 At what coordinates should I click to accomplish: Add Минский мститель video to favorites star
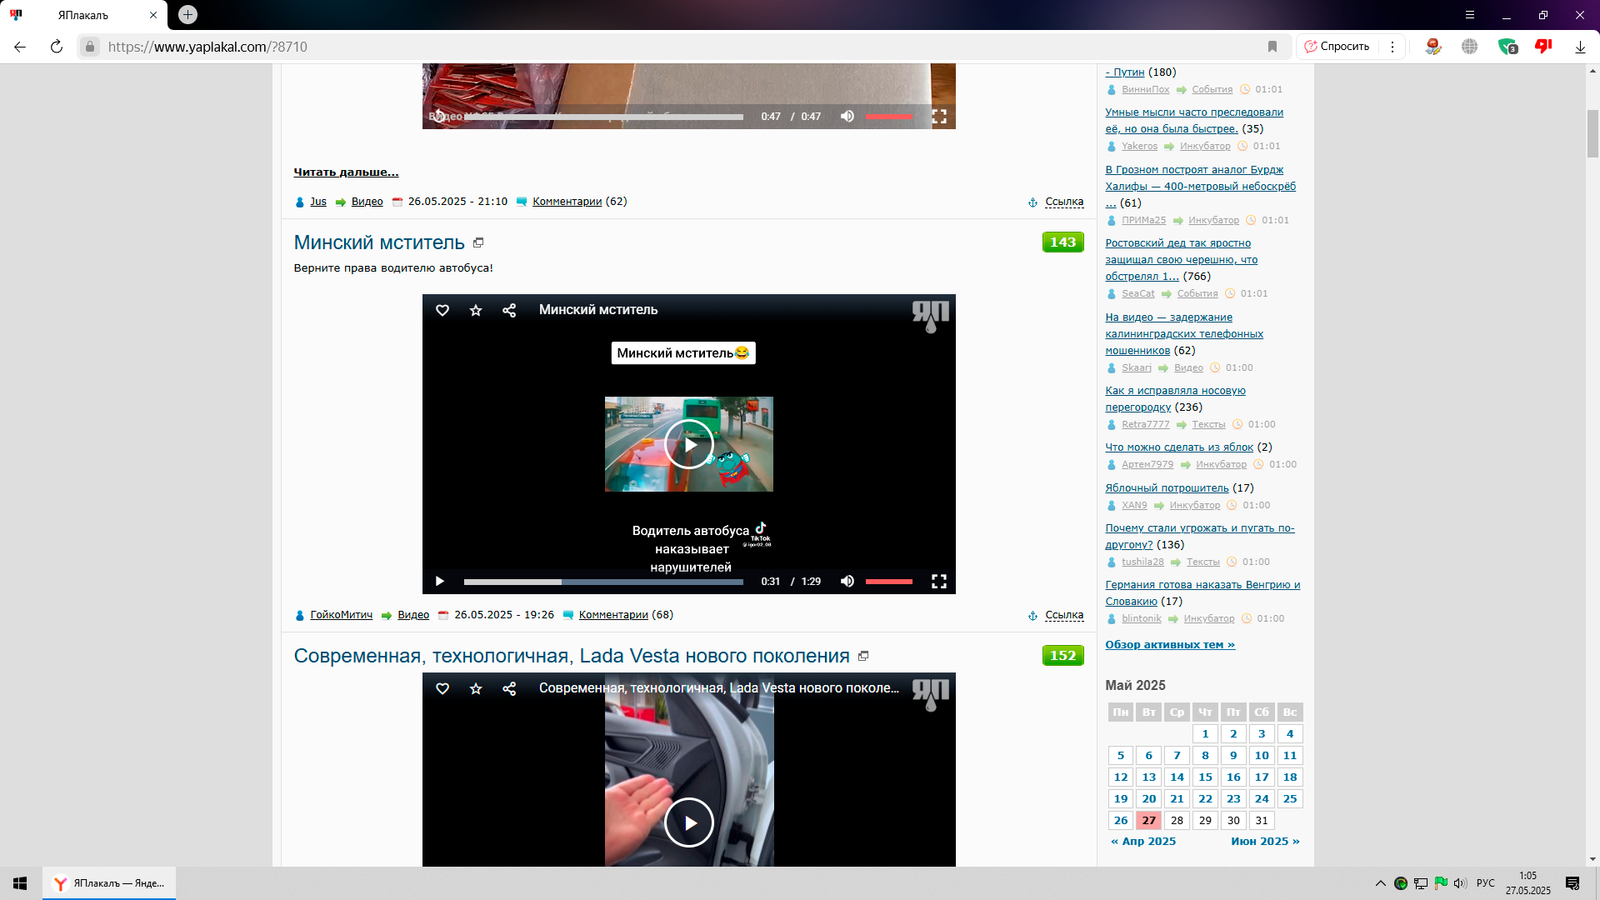point(476,310)
